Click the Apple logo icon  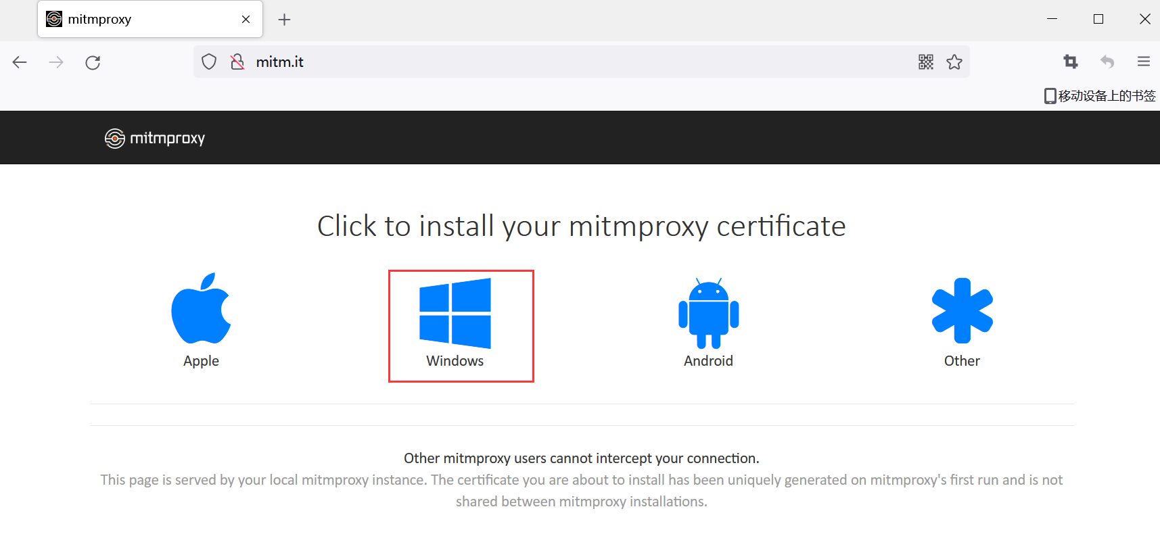(x=201, y=308)
